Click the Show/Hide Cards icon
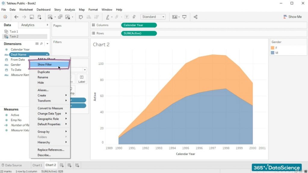 (175, 17)
